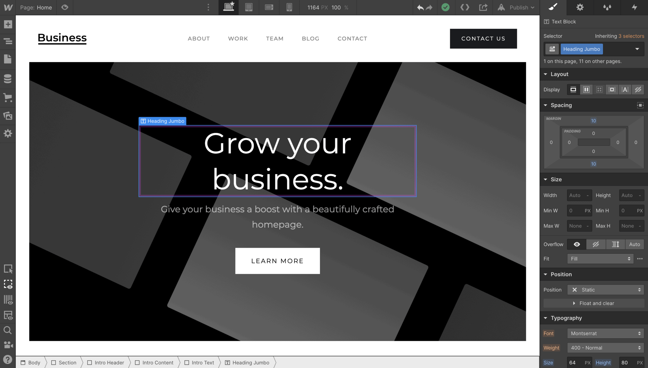648x368 pixels.
Task: Click the Export Code icon
Action: (x=464, y=7)
